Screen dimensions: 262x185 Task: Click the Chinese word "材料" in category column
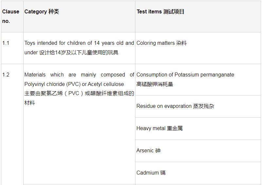[30, 103]
